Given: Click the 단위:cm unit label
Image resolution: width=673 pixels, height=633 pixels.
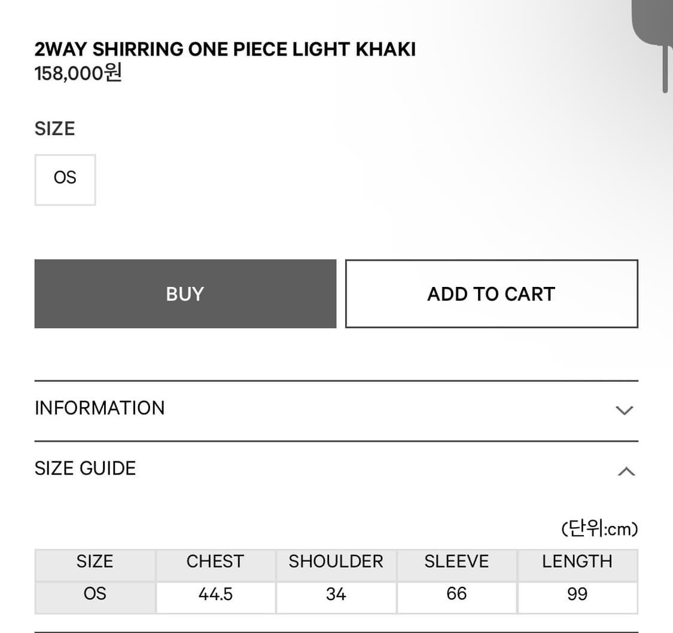Looking at the screenshot, I should pyautogui.click(x=599, y=530).
